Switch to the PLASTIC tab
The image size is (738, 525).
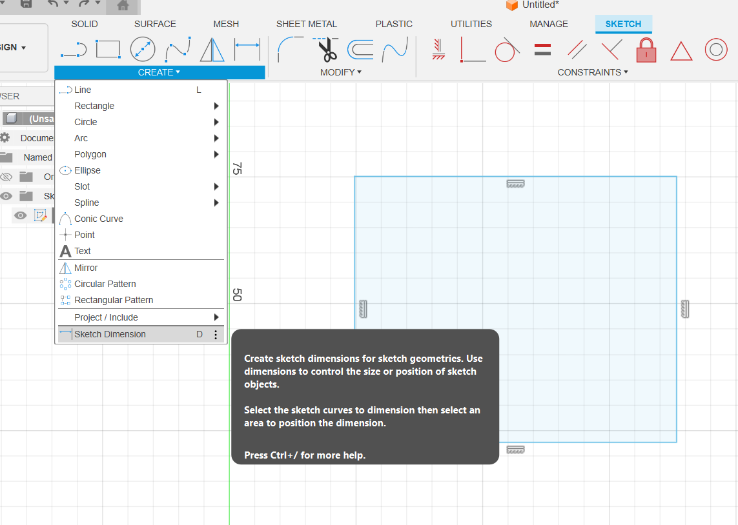click(394, 24)
